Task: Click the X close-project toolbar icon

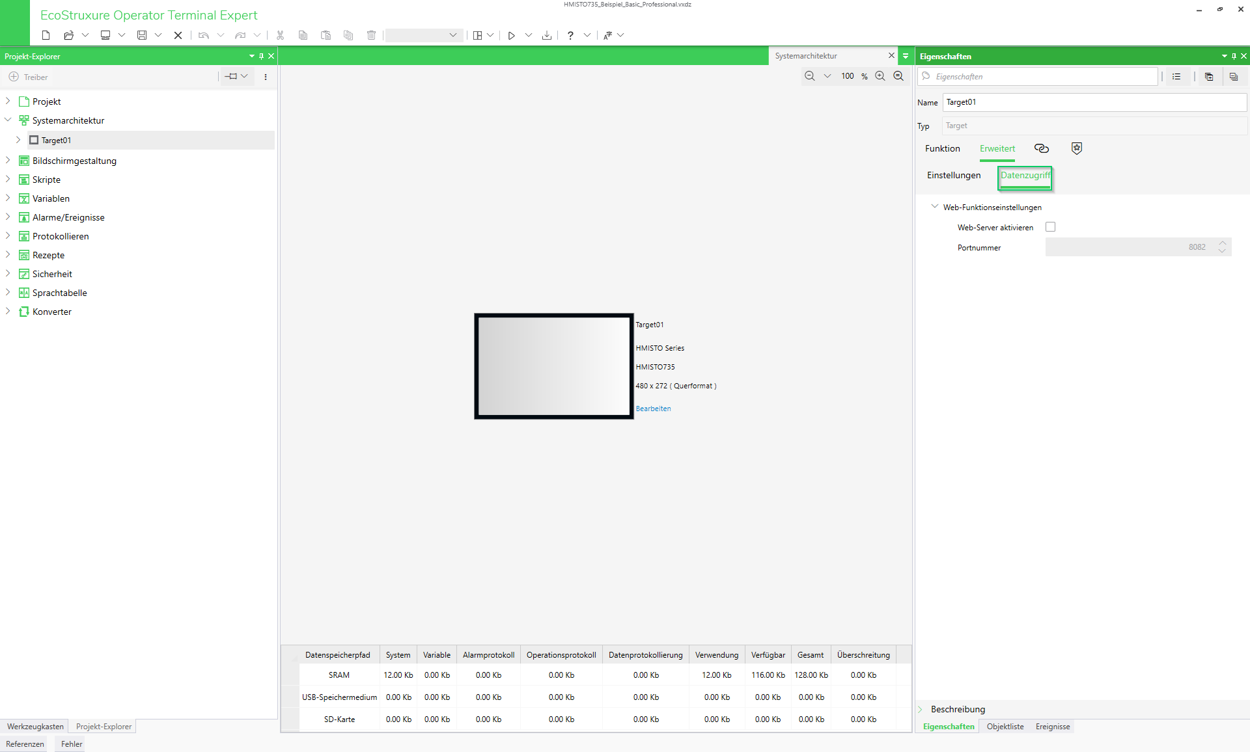Action: (178, 35)
